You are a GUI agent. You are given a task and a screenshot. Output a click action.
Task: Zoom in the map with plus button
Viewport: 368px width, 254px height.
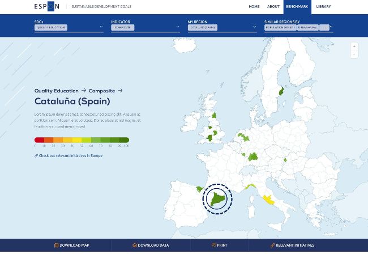click(x=354, y=46)
